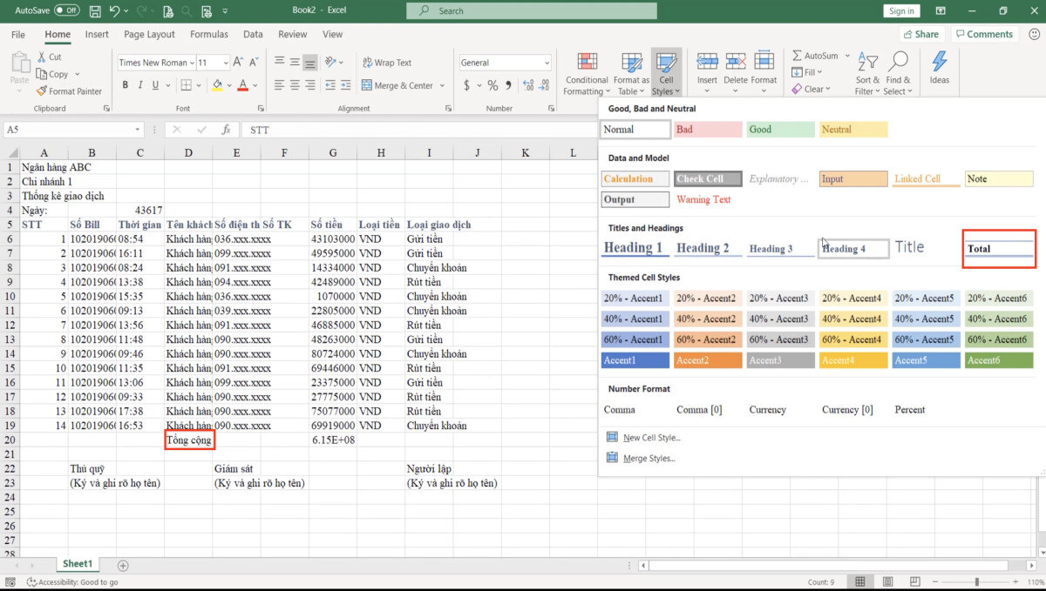Image resolution: width=1046 pixels, height=591 pixels.
Task: Click the Share button
Action: [920, 34]
